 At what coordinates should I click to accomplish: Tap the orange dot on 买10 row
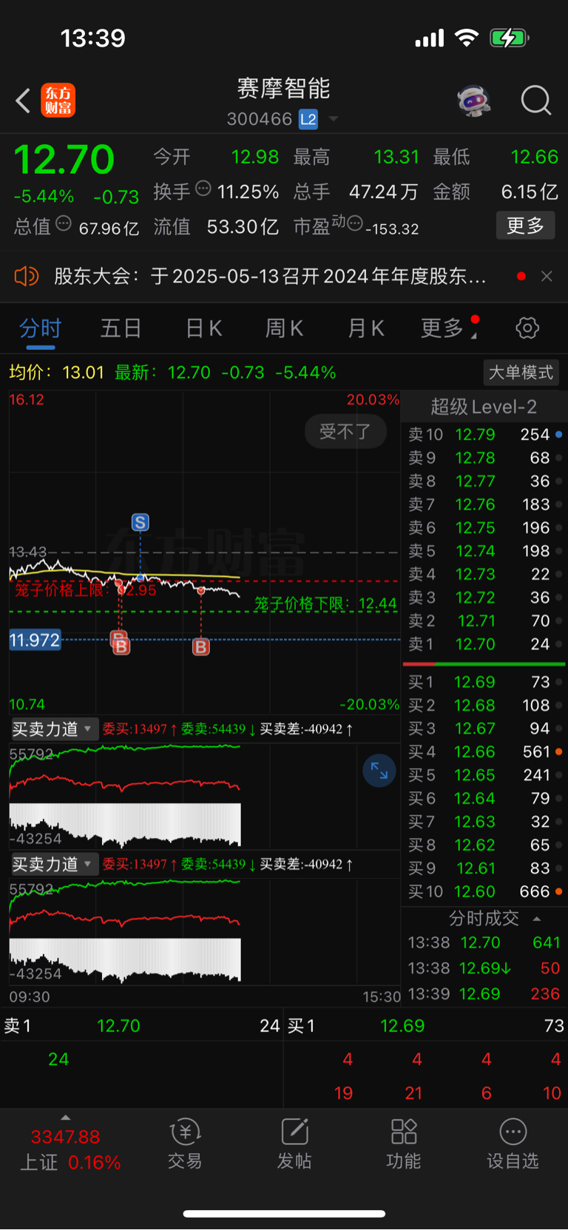point(558,891)
